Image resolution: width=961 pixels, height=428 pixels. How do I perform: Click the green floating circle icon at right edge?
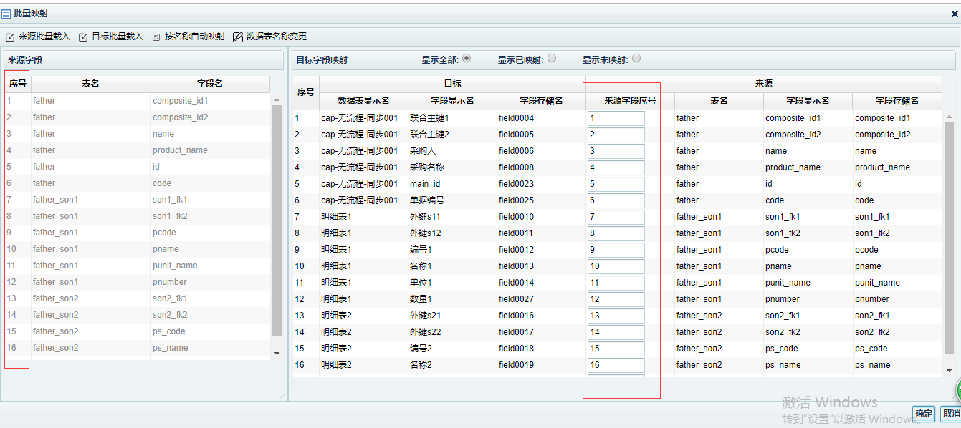[x=957, y=390]
